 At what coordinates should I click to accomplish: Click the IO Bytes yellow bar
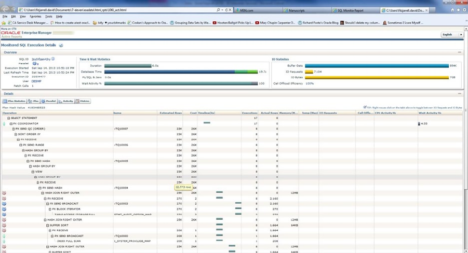377,77
